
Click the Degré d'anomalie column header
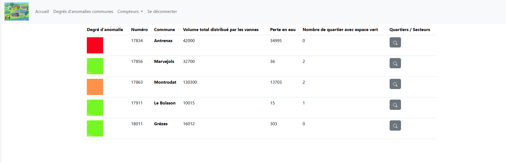(x=105, y=30)
